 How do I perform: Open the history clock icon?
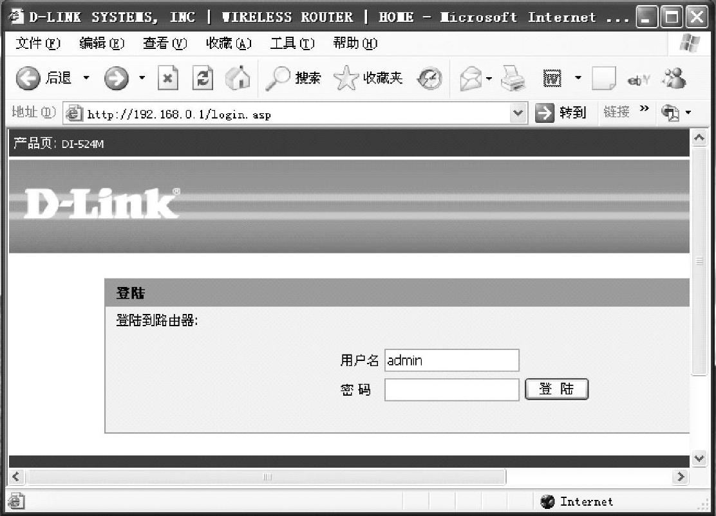point(429,78)
